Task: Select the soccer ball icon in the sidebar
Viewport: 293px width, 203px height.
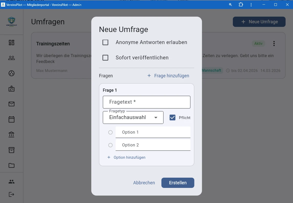Action: 11,73
